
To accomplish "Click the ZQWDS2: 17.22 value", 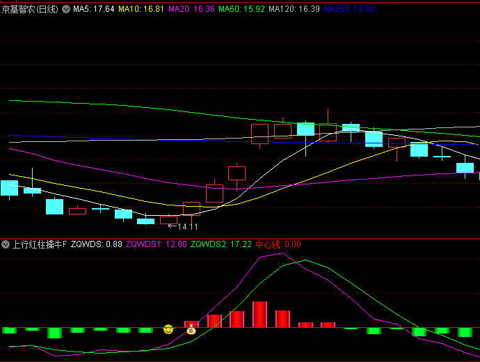I will (221, 244).
